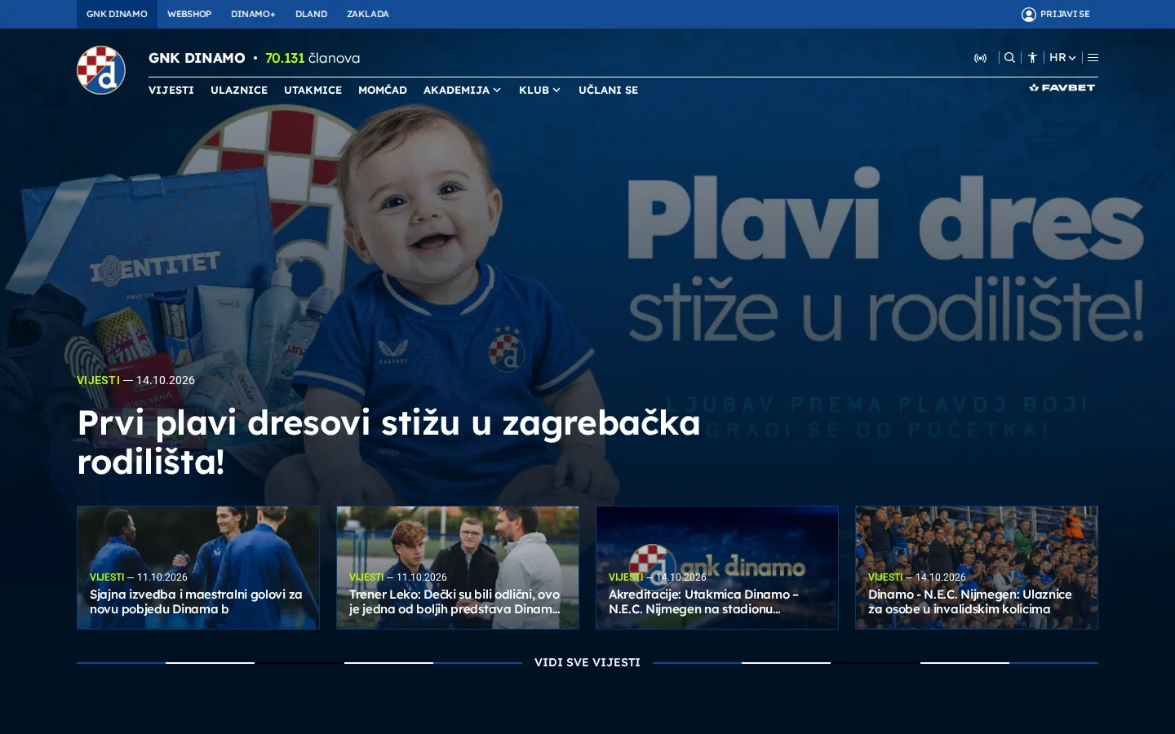Viewport: 1175px width, 734px height.
Task: Expand the Akademija menu
Action: coord(462,91)
